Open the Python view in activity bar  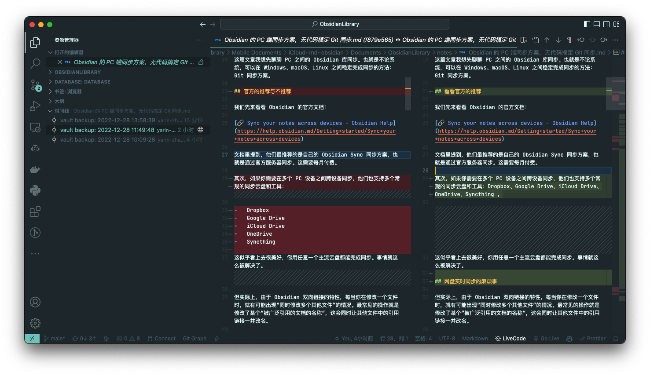click(35, 190)
